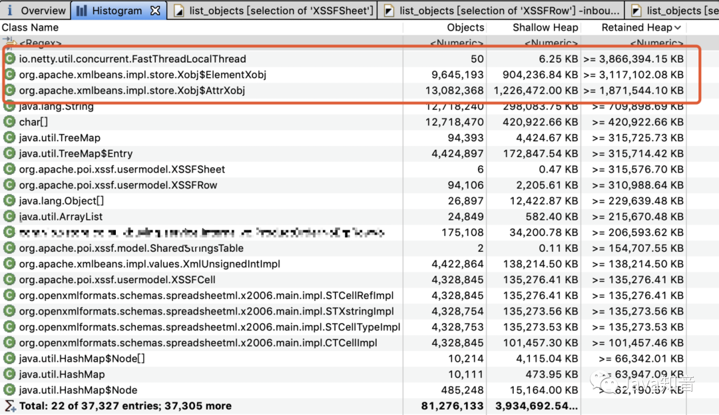Sort by Class Name column header
The image size is (719, 415).
[x=30, y=27]
